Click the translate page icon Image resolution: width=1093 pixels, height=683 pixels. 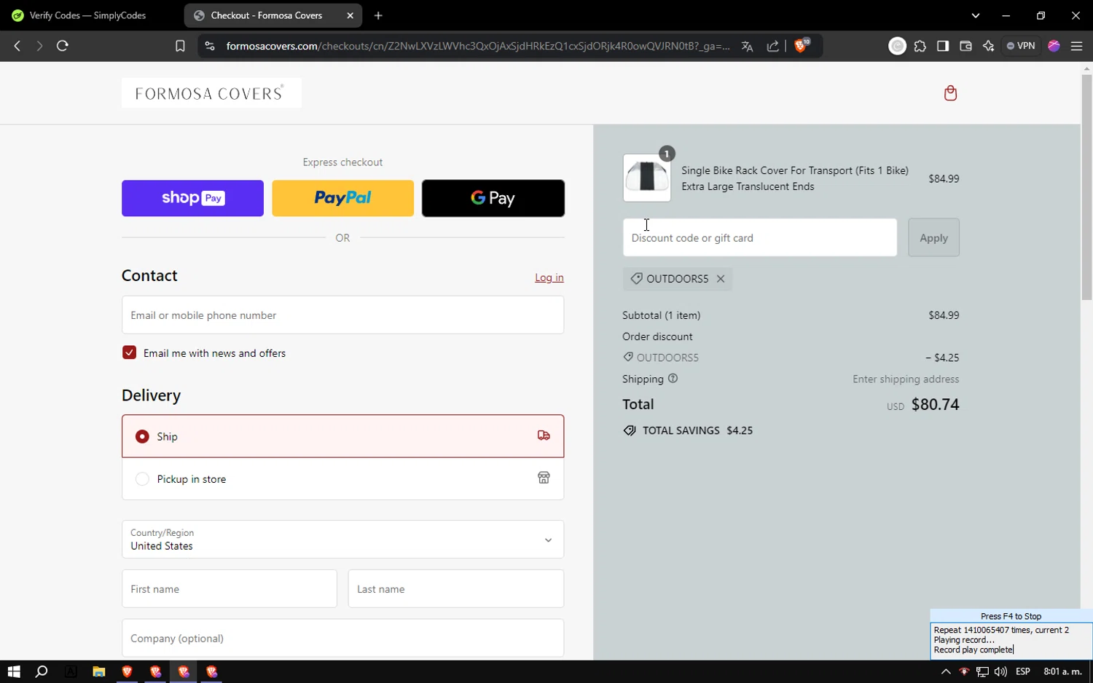pos(747,46)
